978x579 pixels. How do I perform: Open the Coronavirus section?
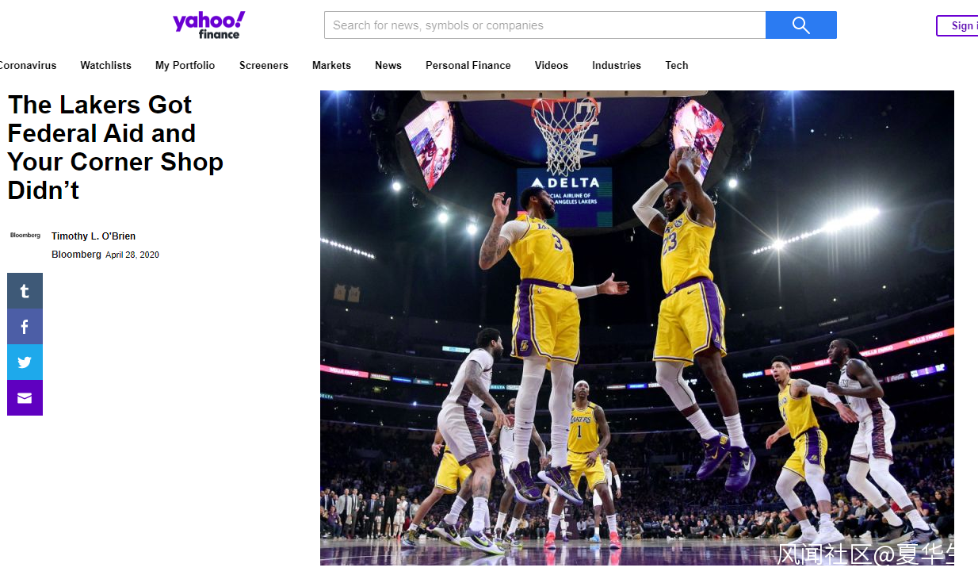click(28, 65)
